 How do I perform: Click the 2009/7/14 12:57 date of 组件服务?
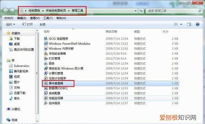tap(117, 103)
